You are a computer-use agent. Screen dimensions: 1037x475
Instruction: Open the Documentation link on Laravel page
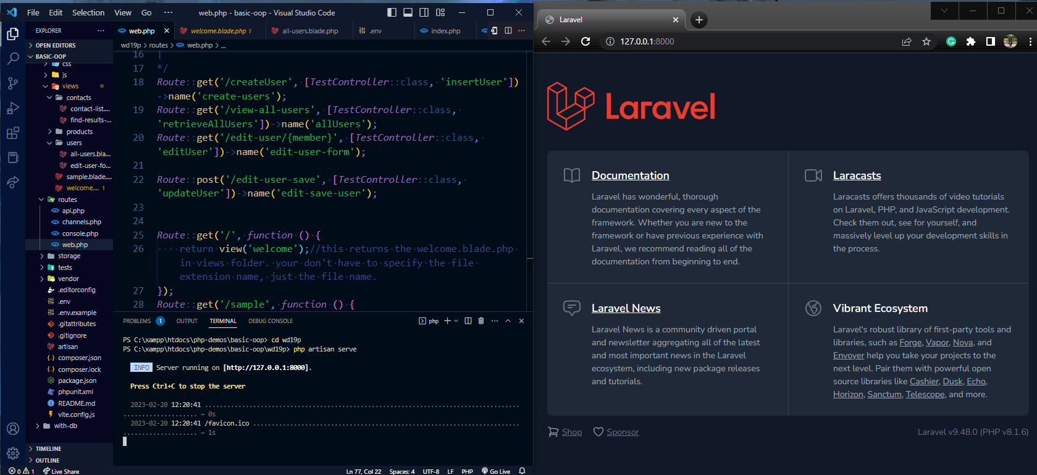point(630,175)
